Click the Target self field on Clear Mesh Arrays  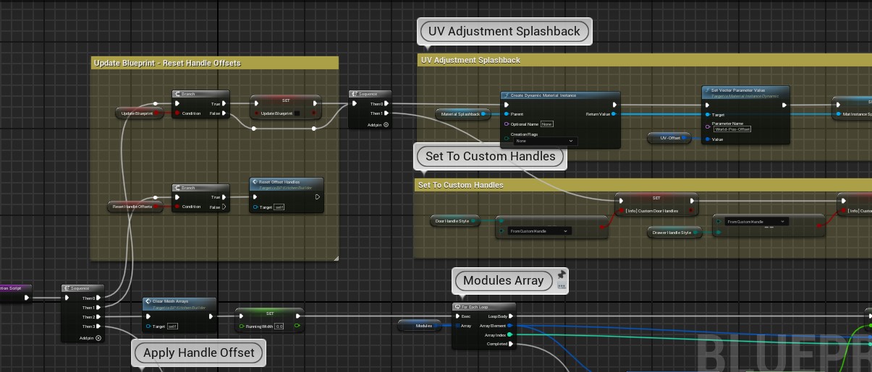tap(172, 326)
